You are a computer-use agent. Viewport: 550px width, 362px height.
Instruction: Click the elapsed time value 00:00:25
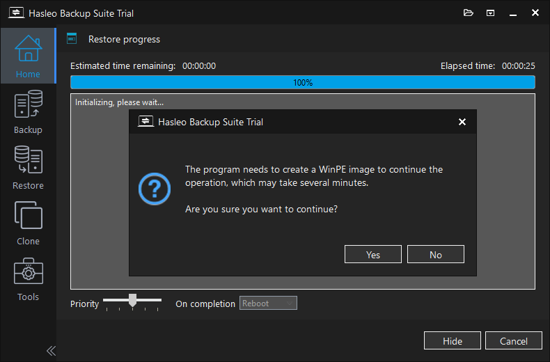(519, 66)
